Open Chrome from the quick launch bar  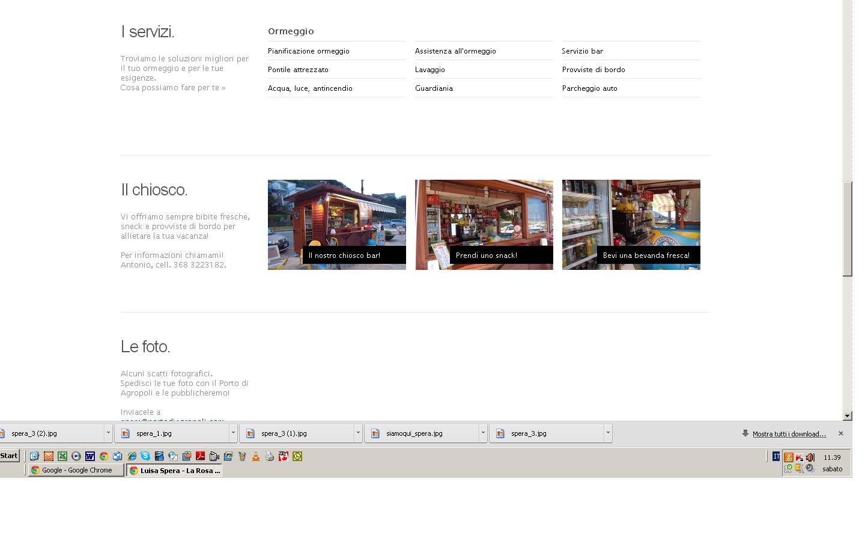pos(104,456)
